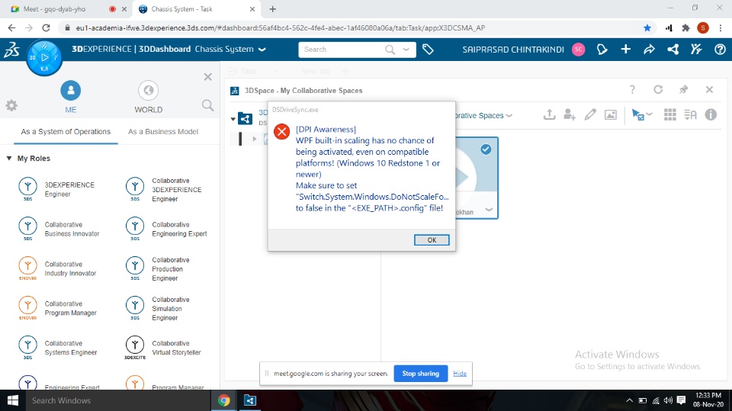Select the 3DEXPERIENCE Engineer role
This screenshot has width=732, height=411.
pos(57,190)
